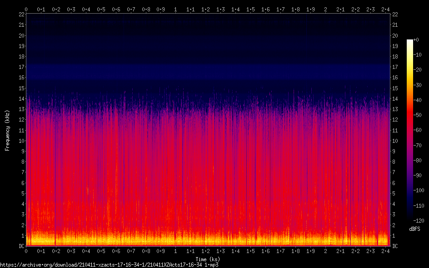Click the "-30" color scale label
Viewport: 429px width, 268px height.
click(417, 85)
